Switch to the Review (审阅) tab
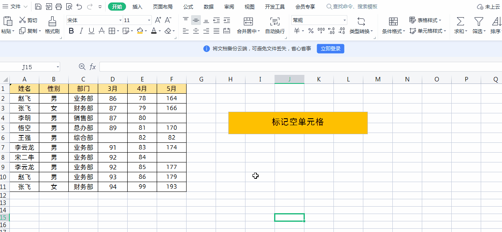The image size is (502, 232). click(229, 7)
